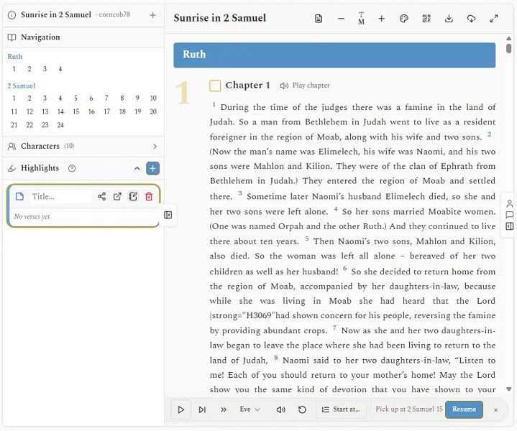
Task: Go to 2 Samuel chapter 10
Action: [153, 98]
